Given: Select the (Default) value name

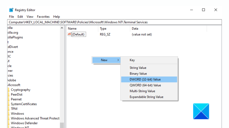Looking at the screenshot, I should (78, 34).
